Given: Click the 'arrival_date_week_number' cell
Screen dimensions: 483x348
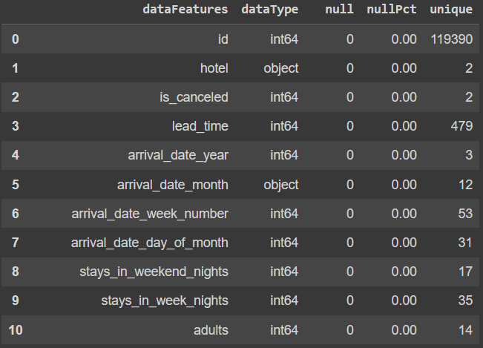Looking at the screenshot, I should 150,214.
